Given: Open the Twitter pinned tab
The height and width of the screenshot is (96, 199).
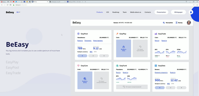Looking at the screenshot, I should point(16,2).
